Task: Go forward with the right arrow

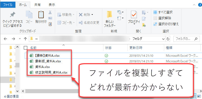Action: (13, 39)
